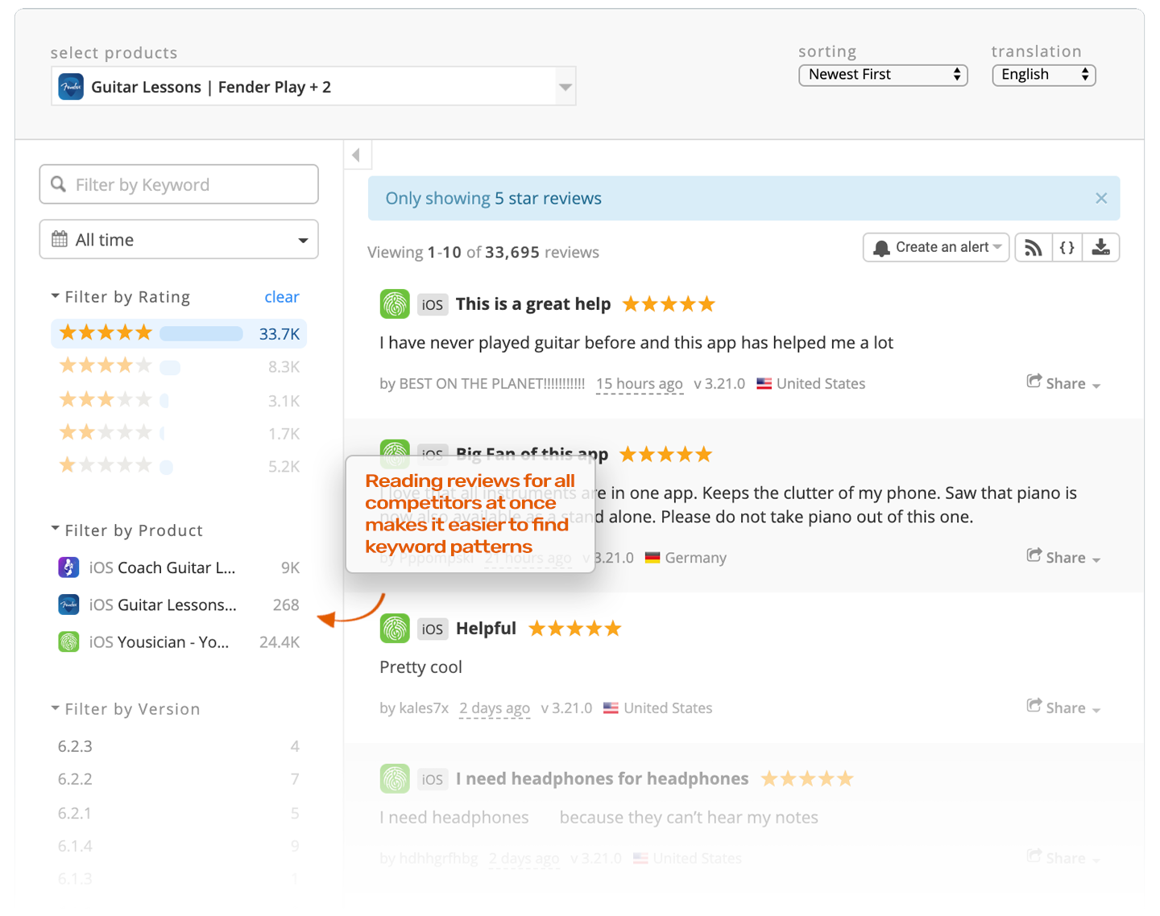This screenshot has height=916, width=1160.
Task: Clear the rating filter
Action: [282, 297]
